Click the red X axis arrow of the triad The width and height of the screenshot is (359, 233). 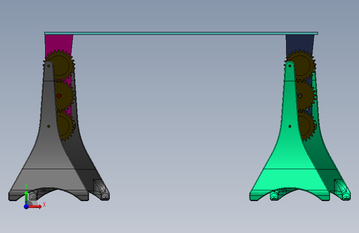[x=36, y=206]
